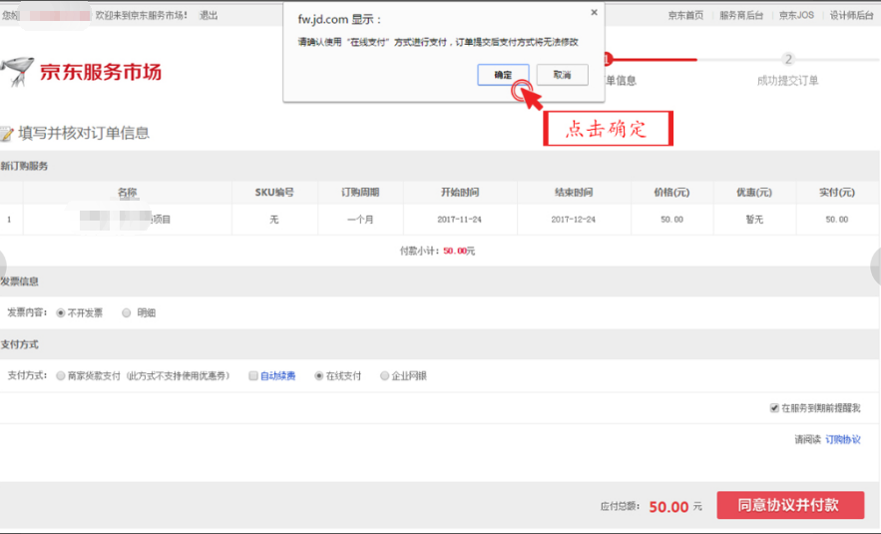The height and width of the screenshot is (534, 881).
Task: Click the 一个月 subscription period cell
Action: point(360,220)
